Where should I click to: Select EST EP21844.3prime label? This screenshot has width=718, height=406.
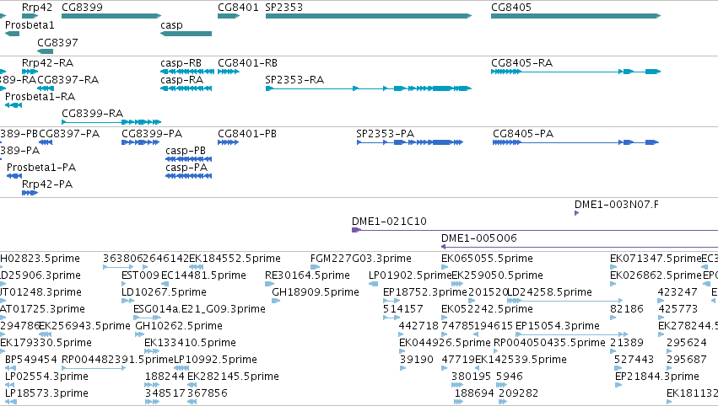click(657, 377)
